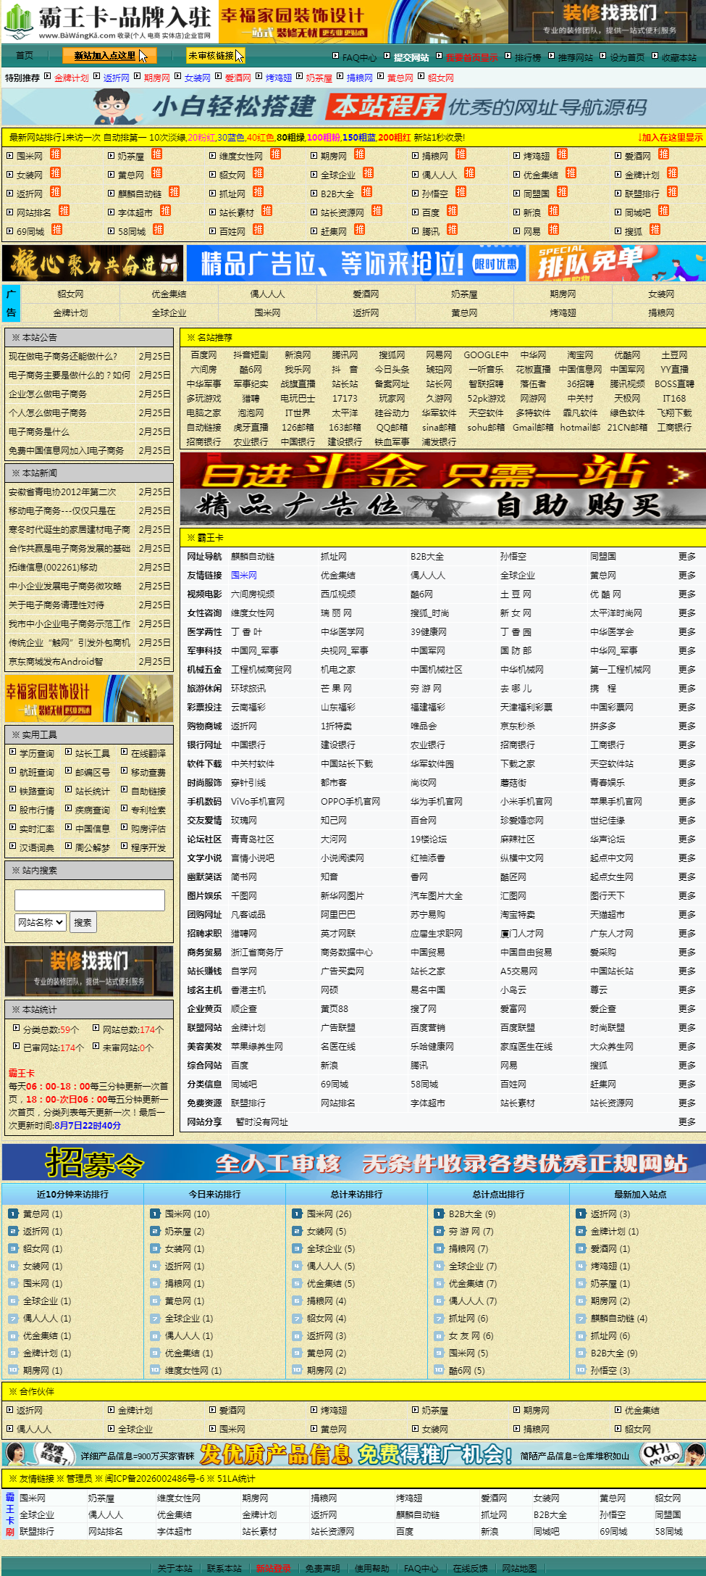The width and height of the screenshot is (706, 1576).
Task: Click the 推 badge next to 奶茶屋
Action: point(157,154)
